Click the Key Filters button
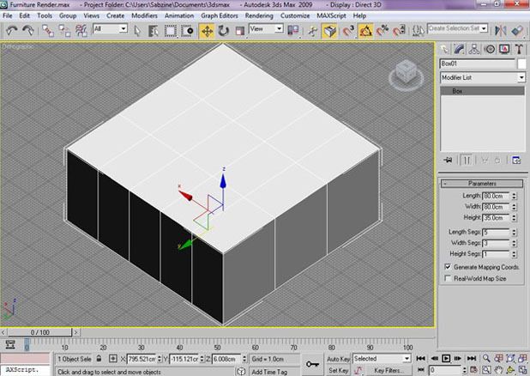 (388, 370)
